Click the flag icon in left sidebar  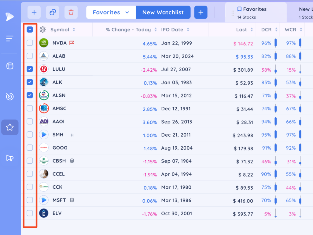coord(10,158)
